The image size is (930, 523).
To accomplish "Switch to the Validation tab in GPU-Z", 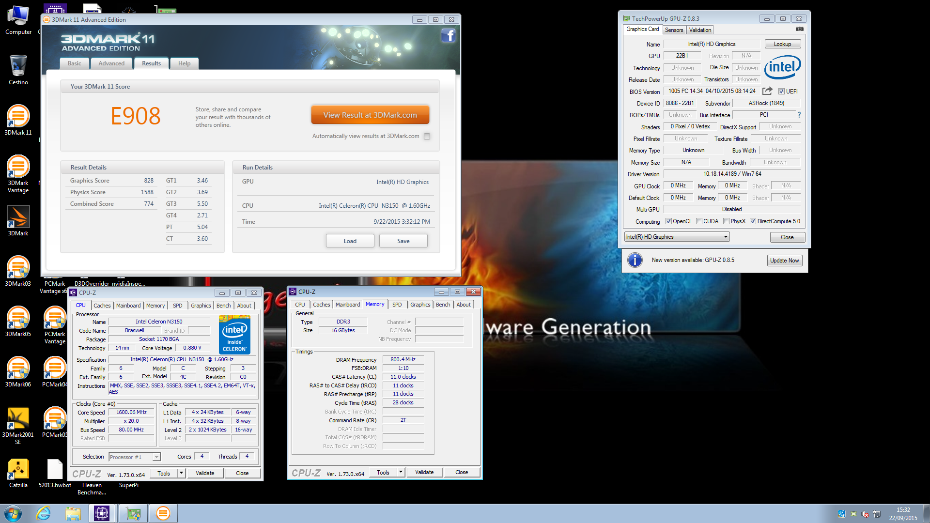I will coord(700,30).
